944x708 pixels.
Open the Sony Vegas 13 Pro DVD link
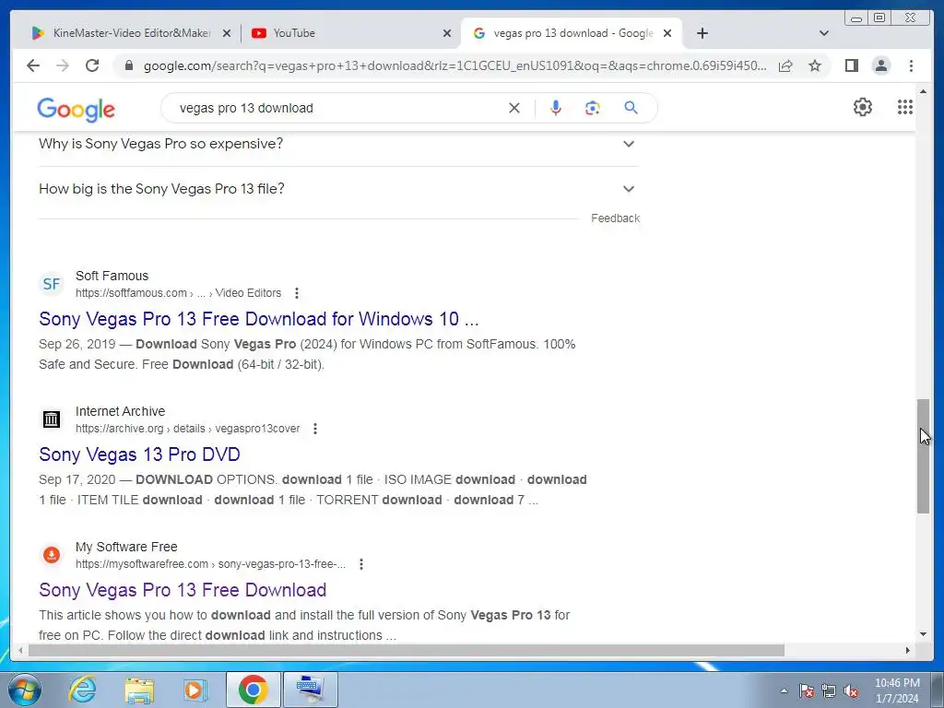(140, 454)
